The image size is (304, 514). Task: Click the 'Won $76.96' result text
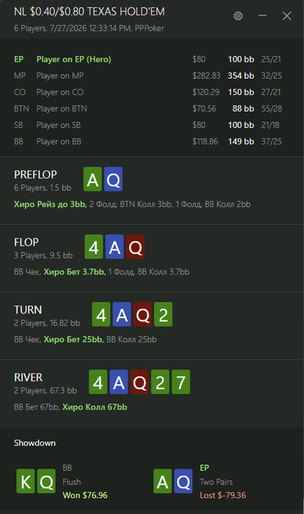click(85, 496)
